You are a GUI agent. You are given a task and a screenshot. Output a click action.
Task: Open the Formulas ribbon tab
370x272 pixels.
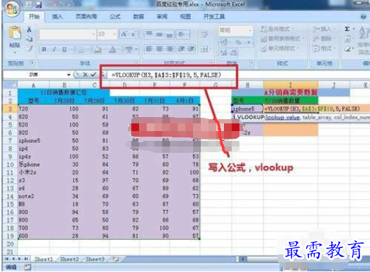click(x=115, y=16)
